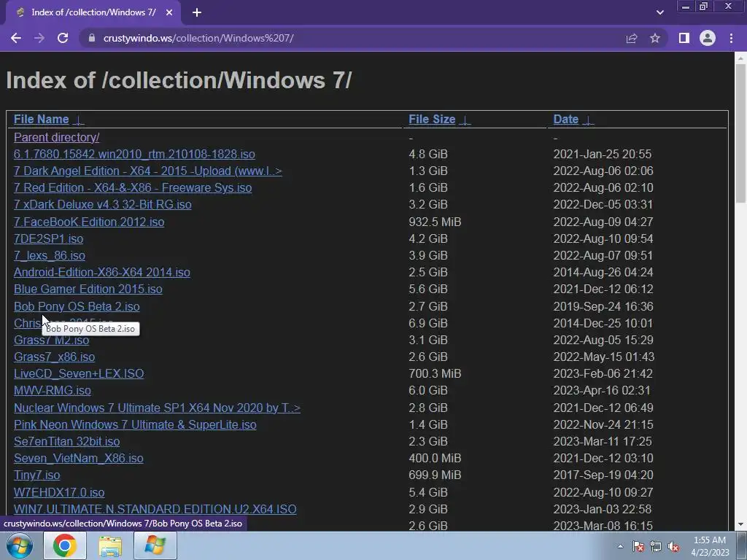Sort by Date column header

coord(566,119)
